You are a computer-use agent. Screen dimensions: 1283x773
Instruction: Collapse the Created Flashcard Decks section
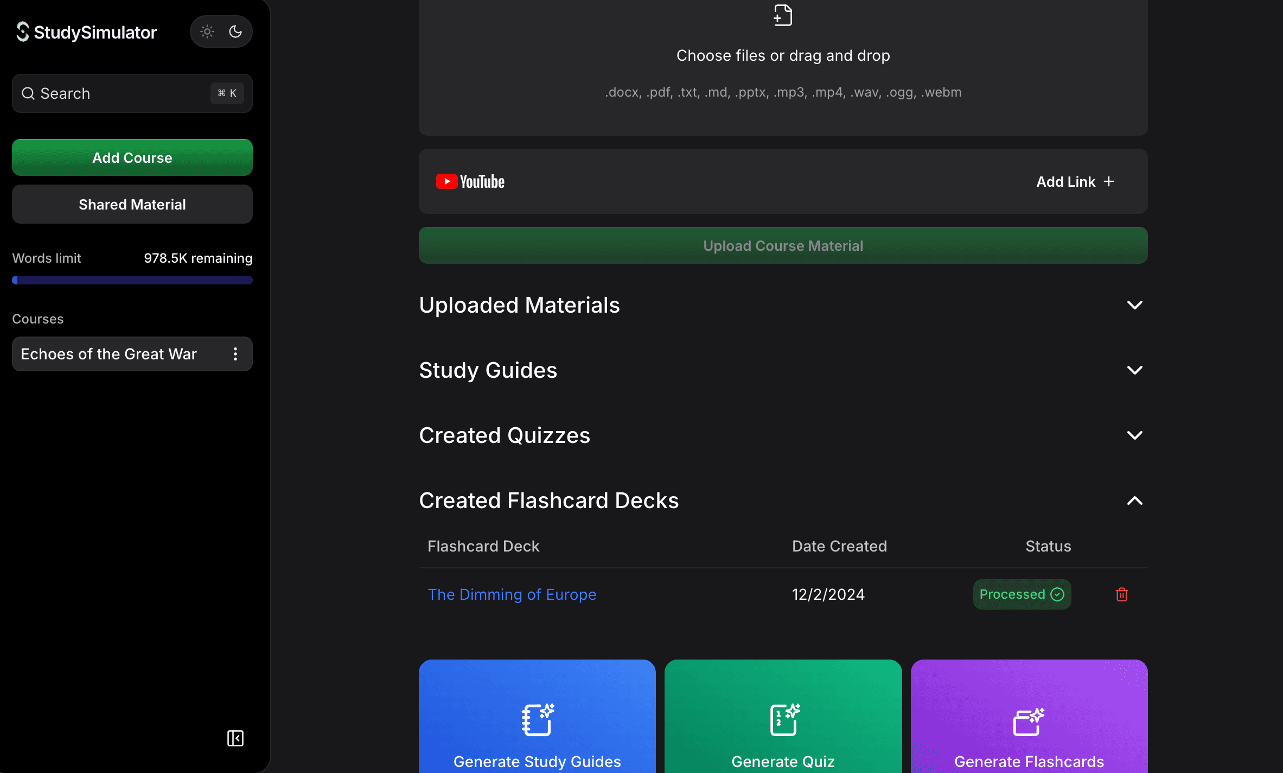[1135, 500]
